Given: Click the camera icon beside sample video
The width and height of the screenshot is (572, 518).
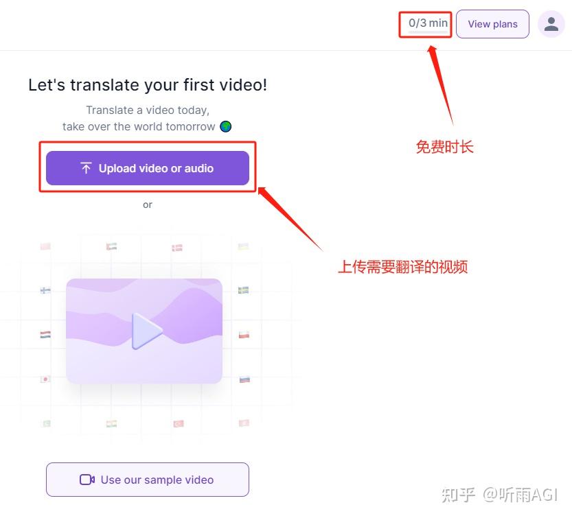Looking at the screenshot, I should 87,480.
